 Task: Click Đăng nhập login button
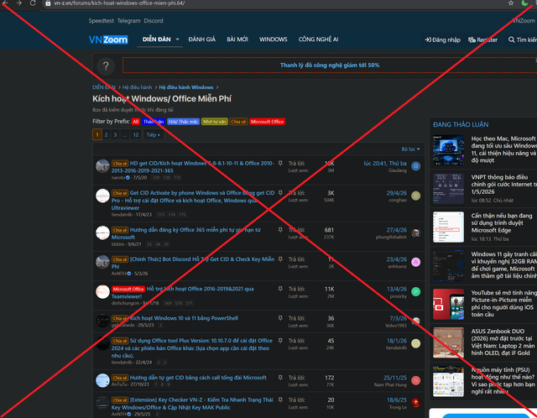(x=442, y=39)
